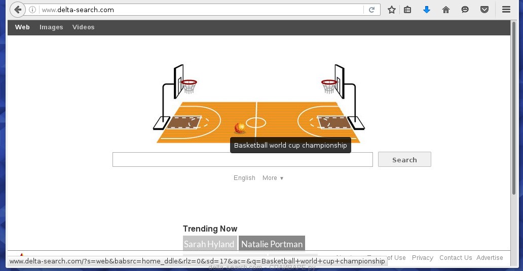Open trending topic Natalie Portman
This screenshot has height=271, width=523.
click(x=272, y=244)
